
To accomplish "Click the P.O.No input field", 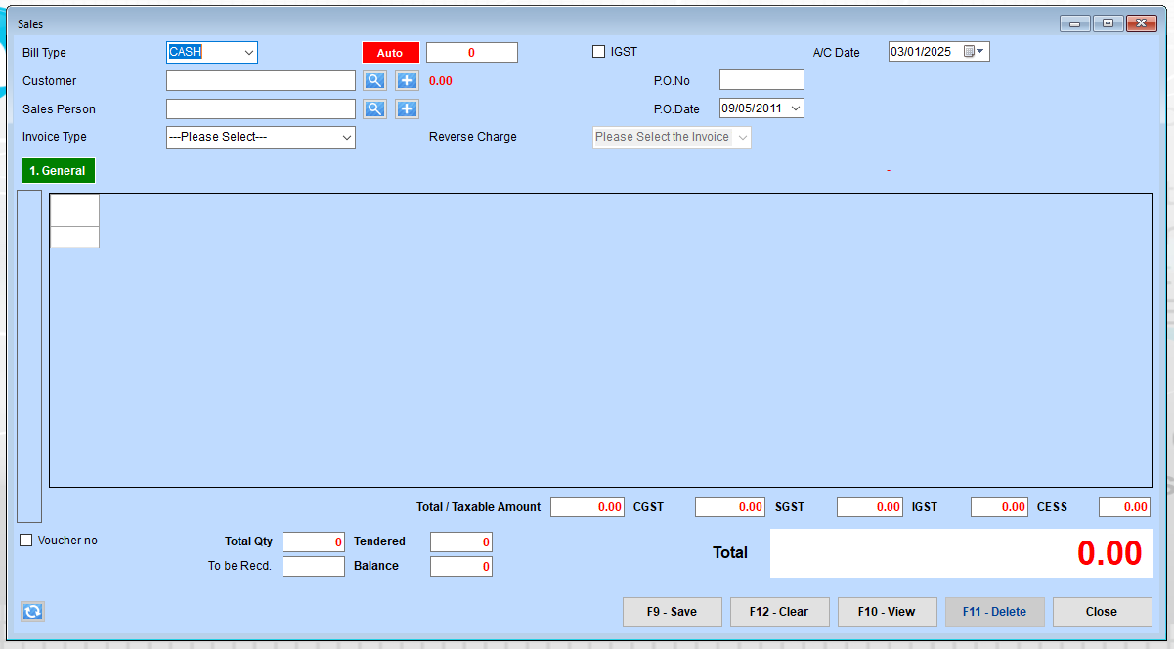I will pyautogui.click(x=761, y=80).
